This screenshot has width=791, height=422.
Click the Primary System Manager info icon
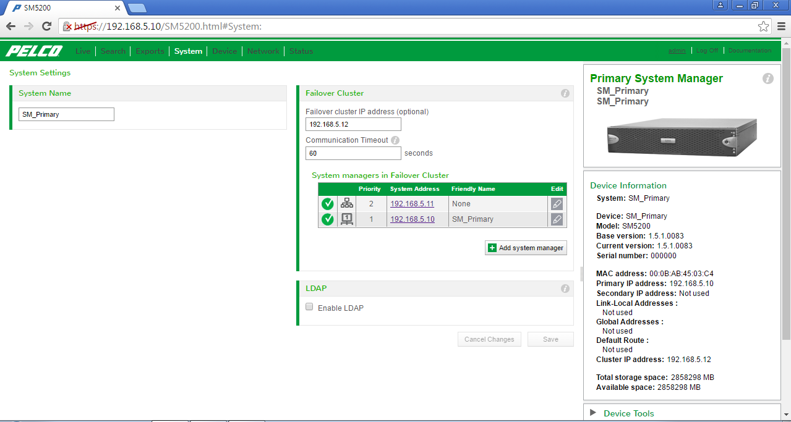pos(767,78)
